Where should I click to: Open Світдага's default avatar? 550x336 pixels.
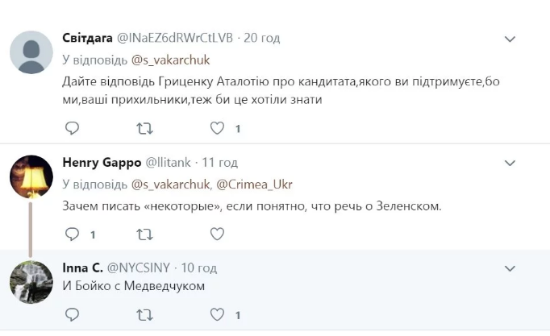click(31, 52)
